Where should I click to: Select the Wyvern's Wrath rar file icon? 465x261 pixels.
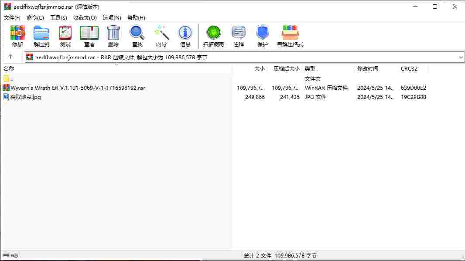pos(6,88)
